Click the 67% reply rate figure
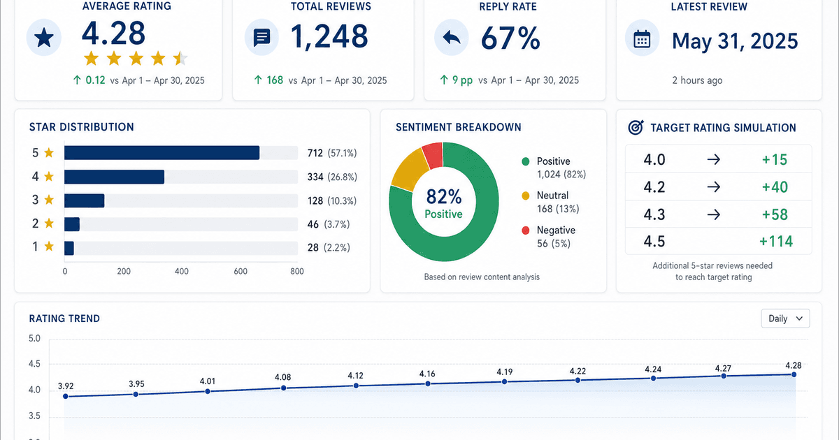 pos(510,38)
